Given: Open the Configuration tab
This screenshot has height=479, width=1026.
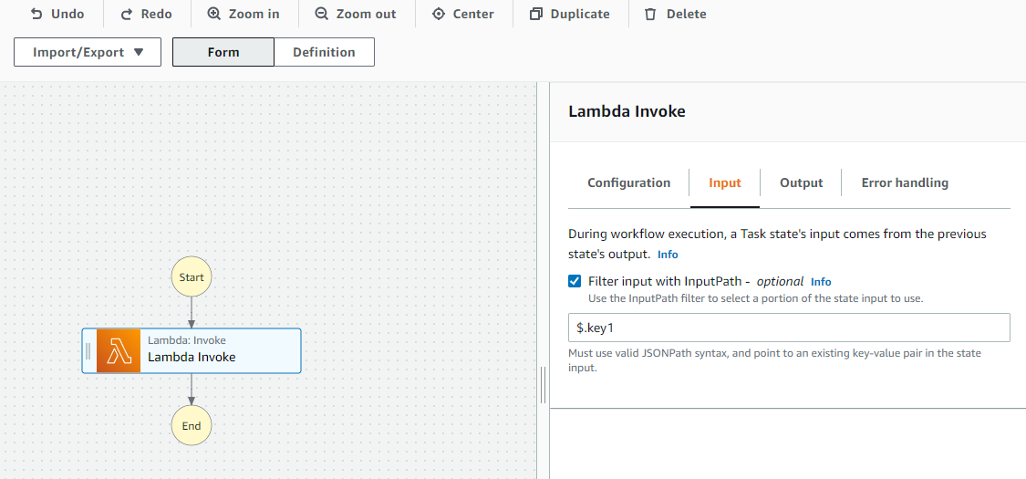Looking at the screenshot, I should coord(628,183).
